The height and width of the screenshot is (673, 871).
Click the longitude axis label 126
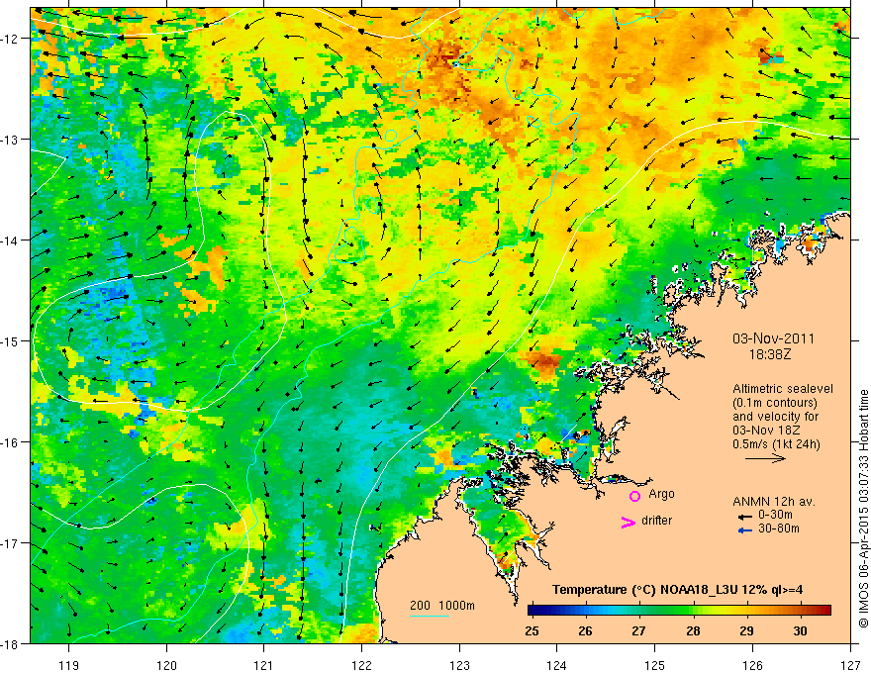pos(752,665)
